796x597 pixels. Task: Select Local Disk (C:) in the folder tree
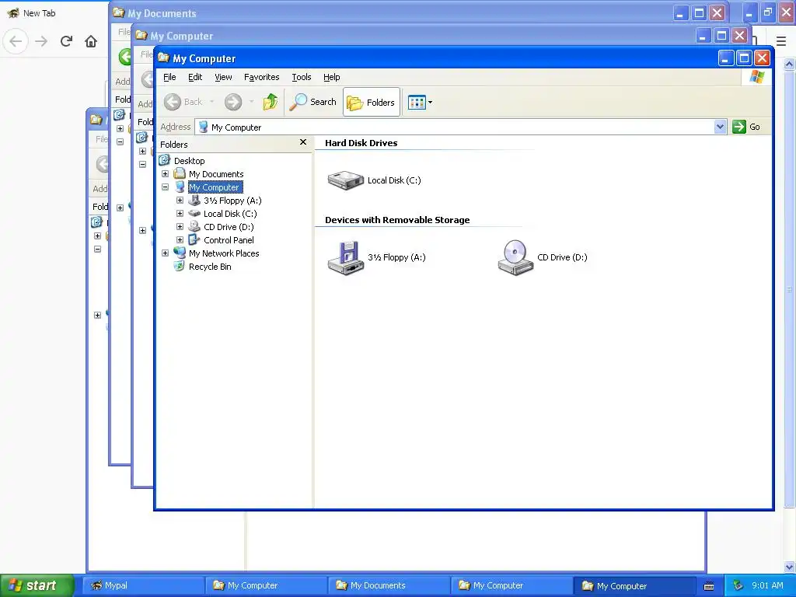point(230,214)
